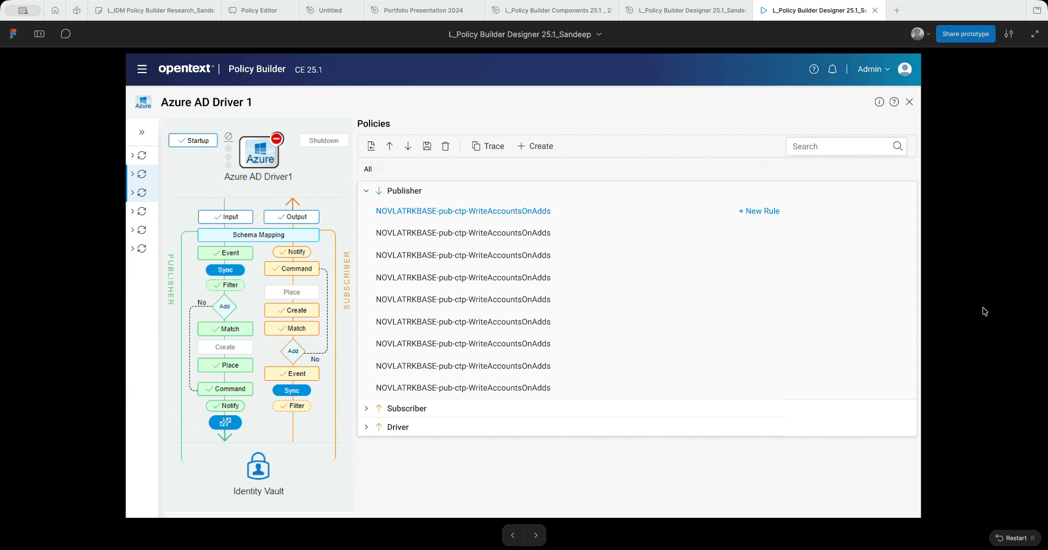Click the Output policy set box

(x=291, y=217)
